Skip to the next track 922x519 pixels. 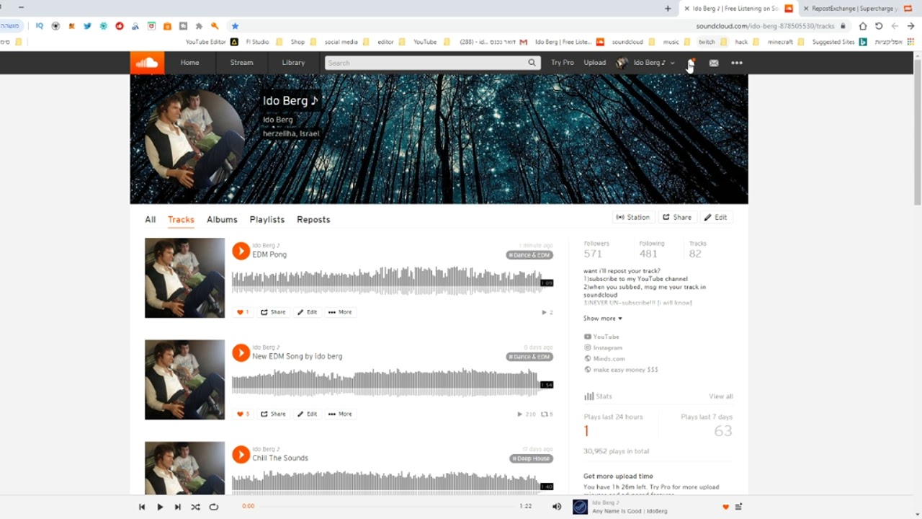[x=177, y=507]
